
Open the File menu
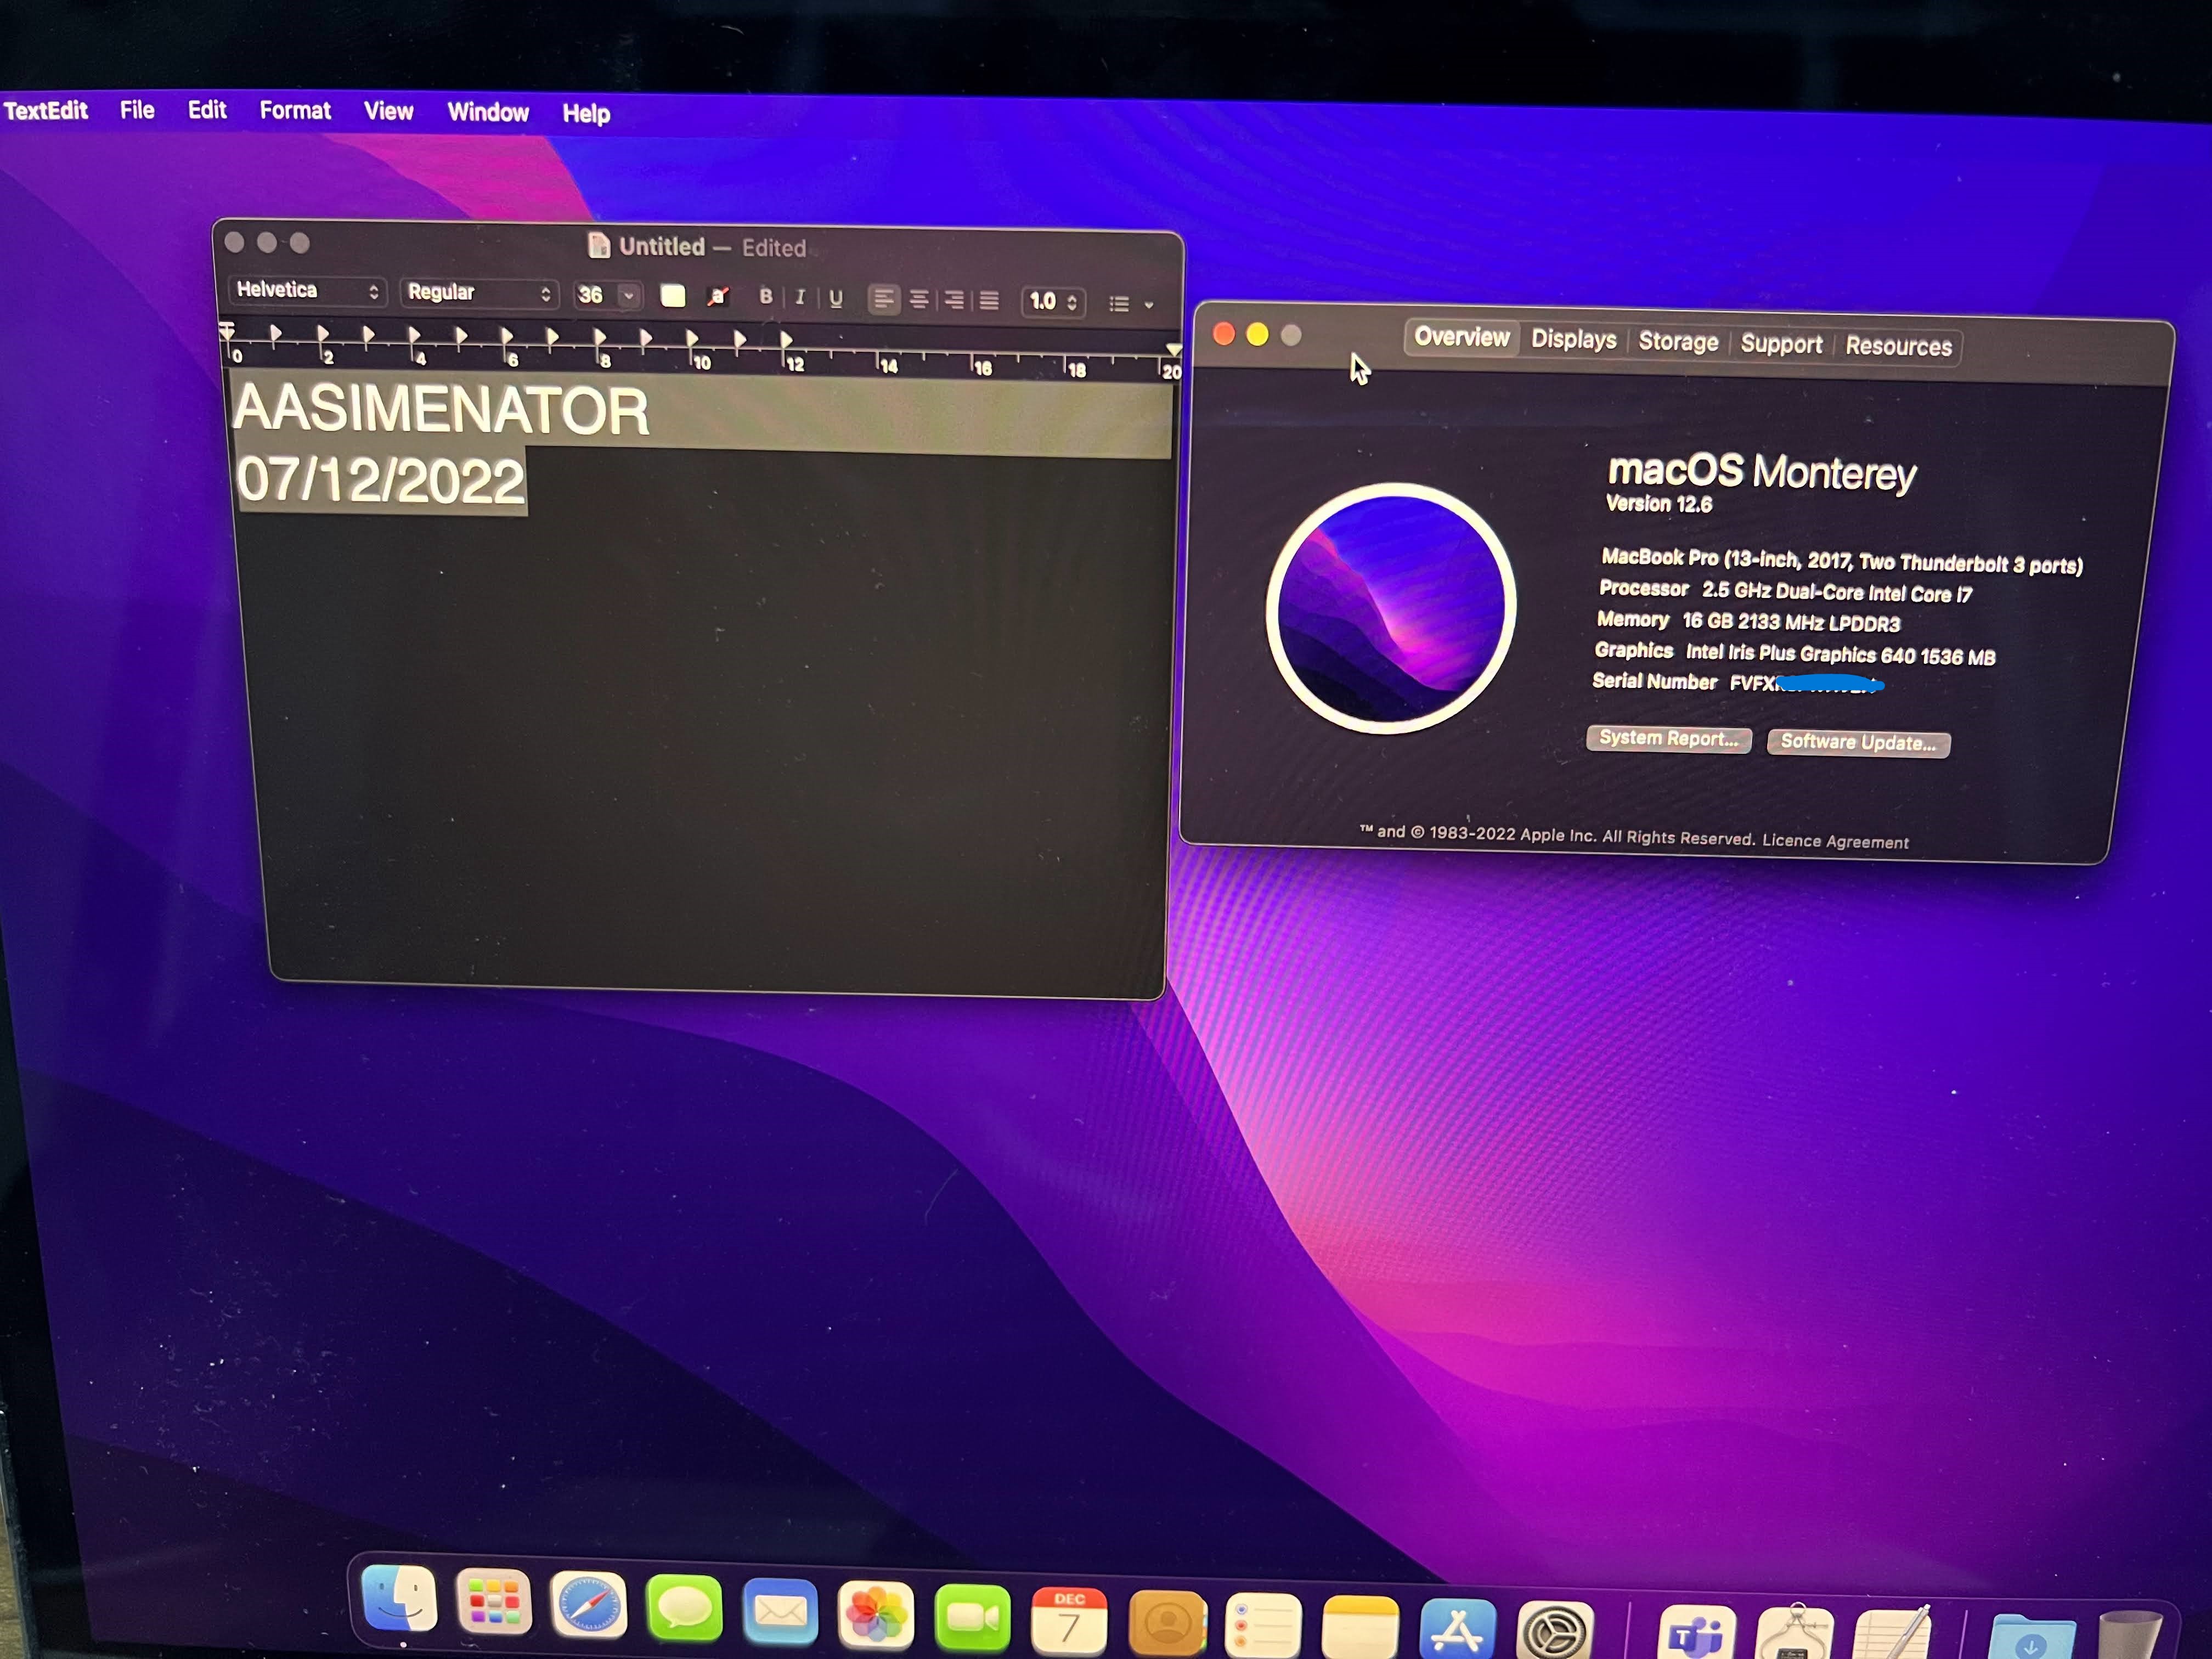tap(137, 110)
